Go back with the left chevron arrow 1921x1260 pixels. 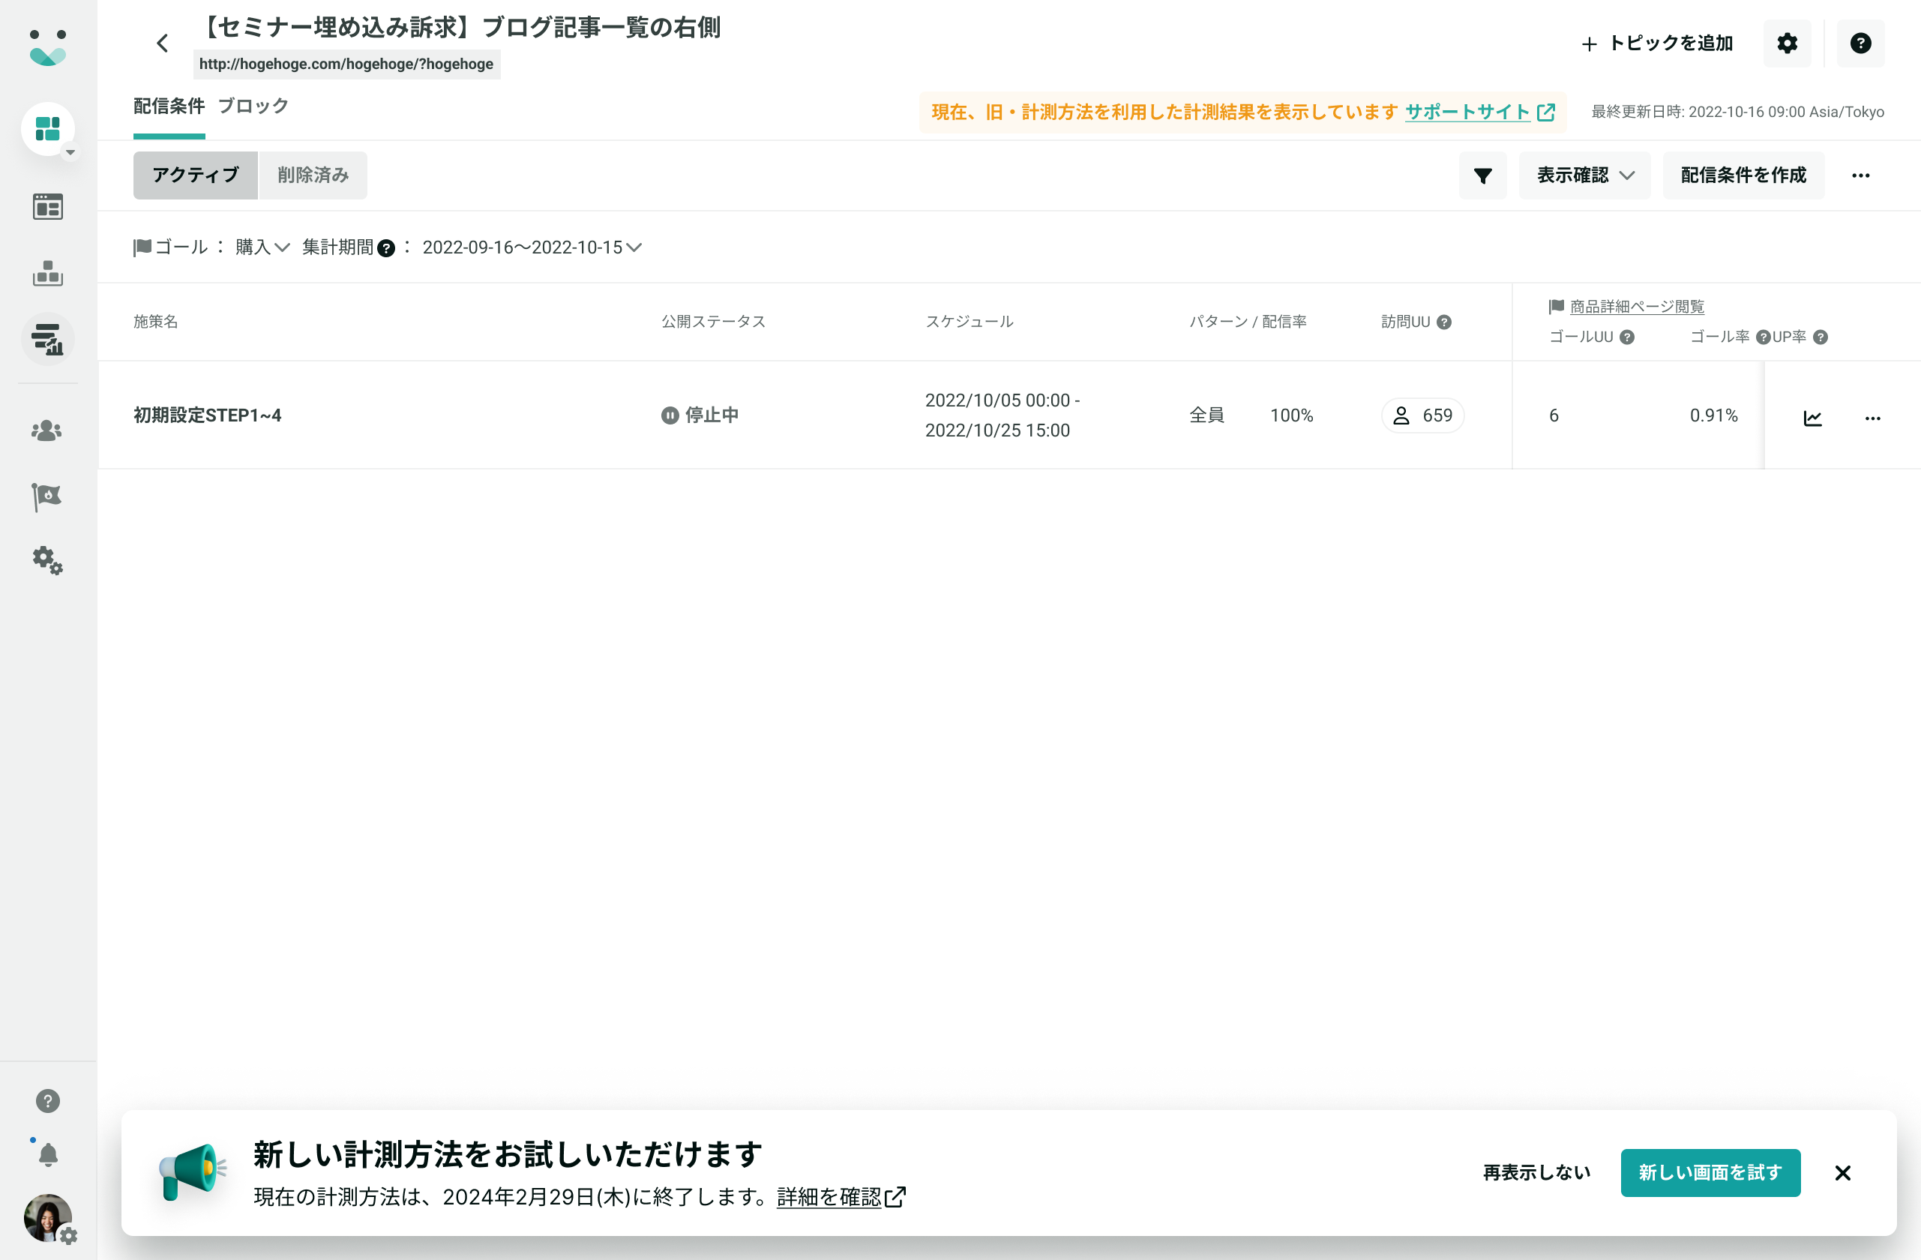click(163, 43)
